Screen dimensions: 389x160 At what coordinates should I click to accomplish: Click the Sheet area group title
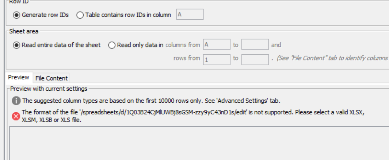(24, 31)
